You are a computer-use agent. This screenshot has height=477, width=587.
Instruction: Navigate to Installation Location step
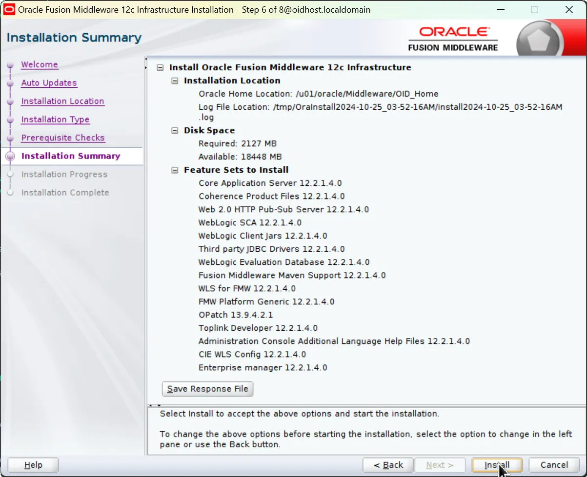[62, 101]
